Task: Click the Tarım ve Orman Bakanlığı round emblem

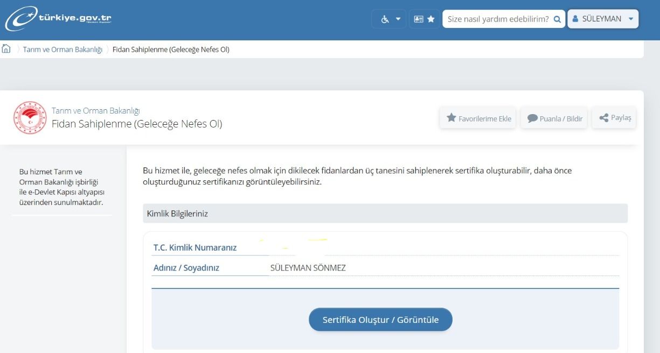Action: (x=30, y=117)
